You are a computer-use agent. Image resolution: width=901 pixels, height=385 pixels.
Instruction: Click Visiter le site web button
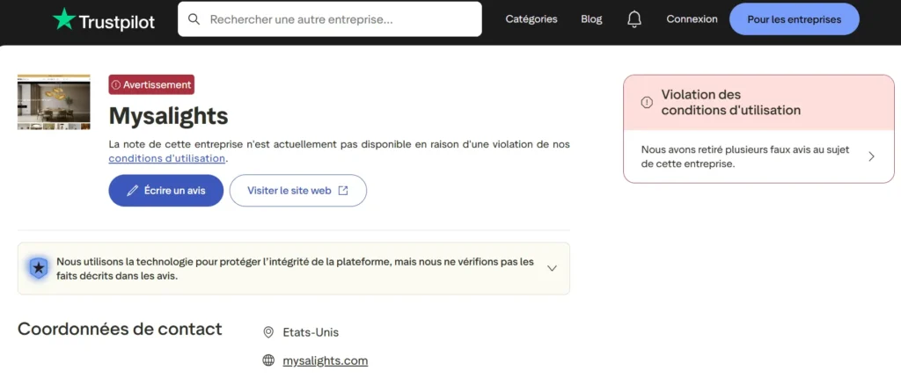(x=297, y=191)
